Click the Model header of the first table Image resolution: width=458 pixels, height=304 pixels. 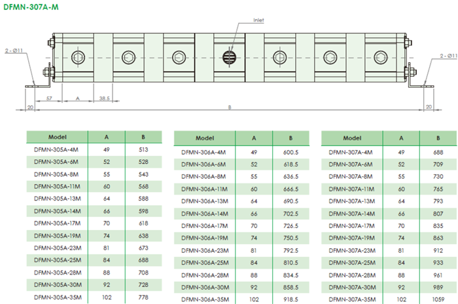tap(58, 137)
